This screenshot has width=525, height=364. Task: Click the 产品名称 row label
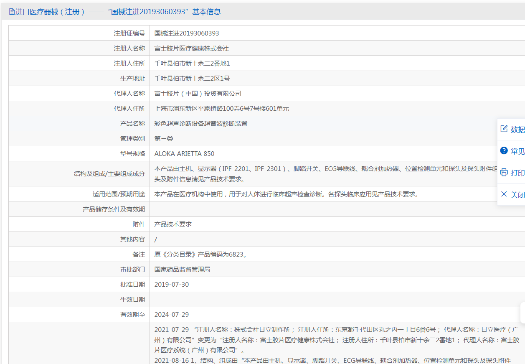point(133,124)
